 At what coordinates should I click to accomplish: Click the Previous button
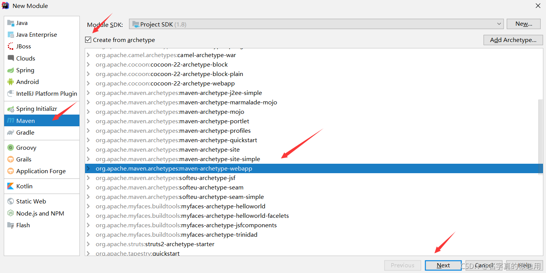[x=402, y=265]
